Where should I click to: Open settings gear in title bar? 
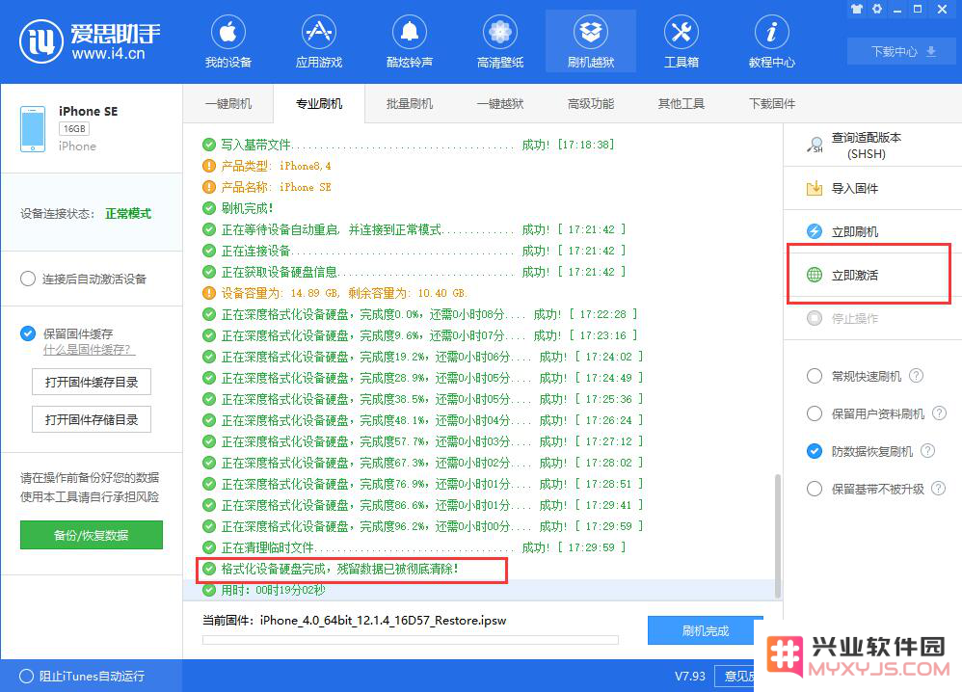coord(877,10)
